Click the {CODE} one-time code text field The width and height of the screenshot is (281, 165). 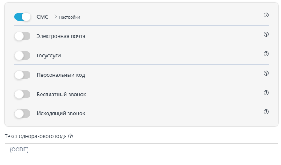(x=141, y=150)
